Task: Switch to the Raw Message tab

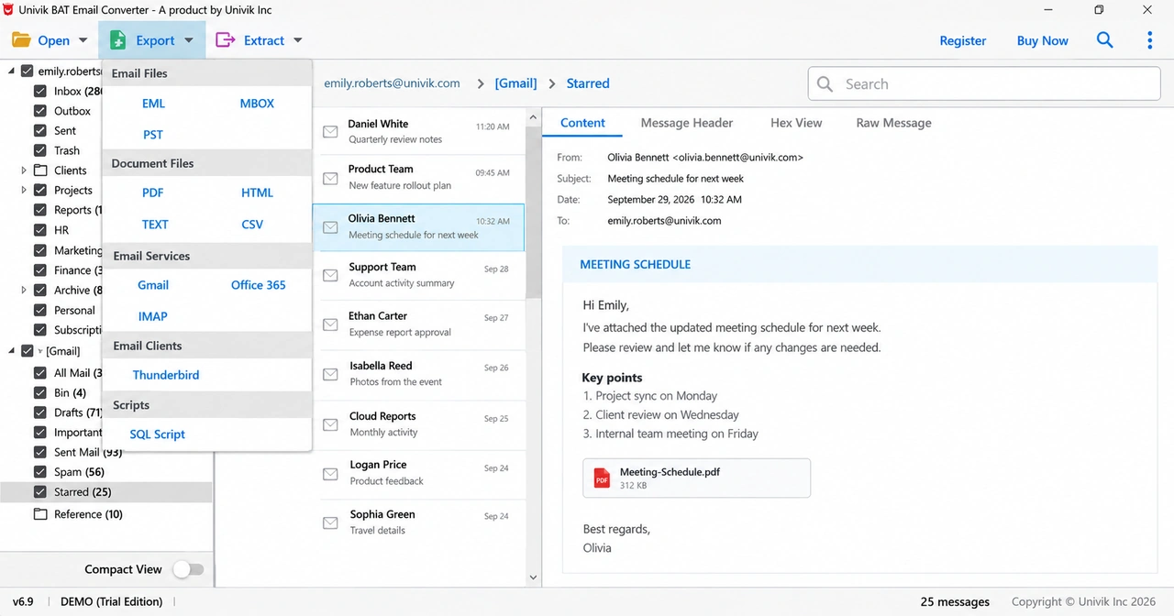Action: click(893, 123)
